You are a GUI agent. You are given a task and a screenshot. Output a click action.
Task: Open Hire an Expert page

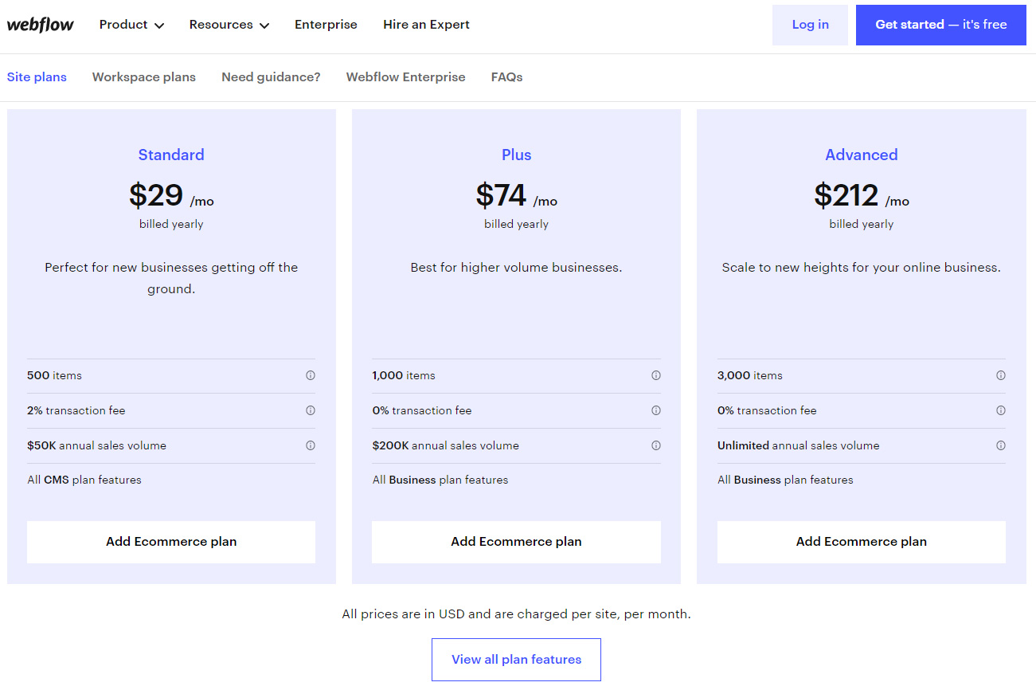[426, 25]
